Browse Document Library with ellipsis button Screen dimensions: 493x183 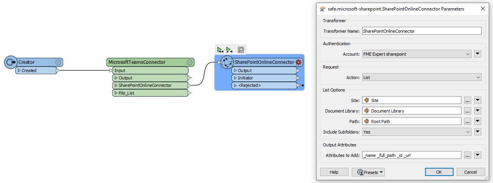pos(467,111)
